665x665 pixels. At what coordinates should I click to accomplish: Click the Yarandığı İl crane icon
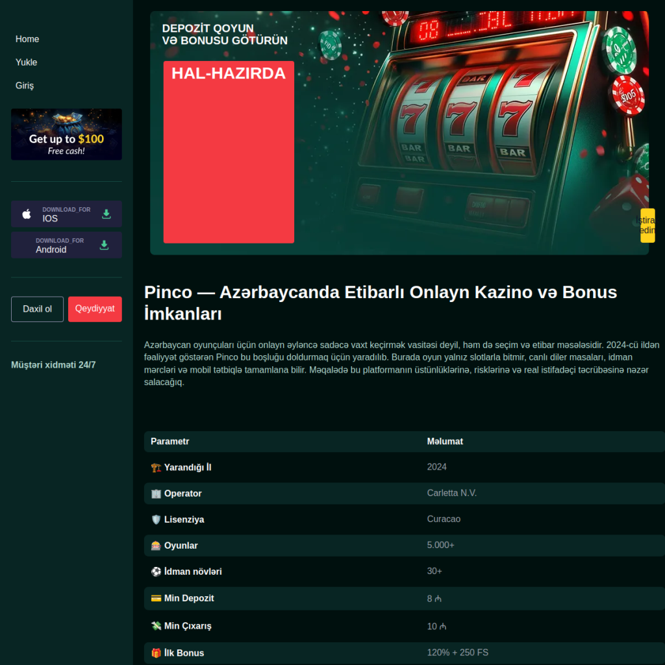[x=156, y=468]
